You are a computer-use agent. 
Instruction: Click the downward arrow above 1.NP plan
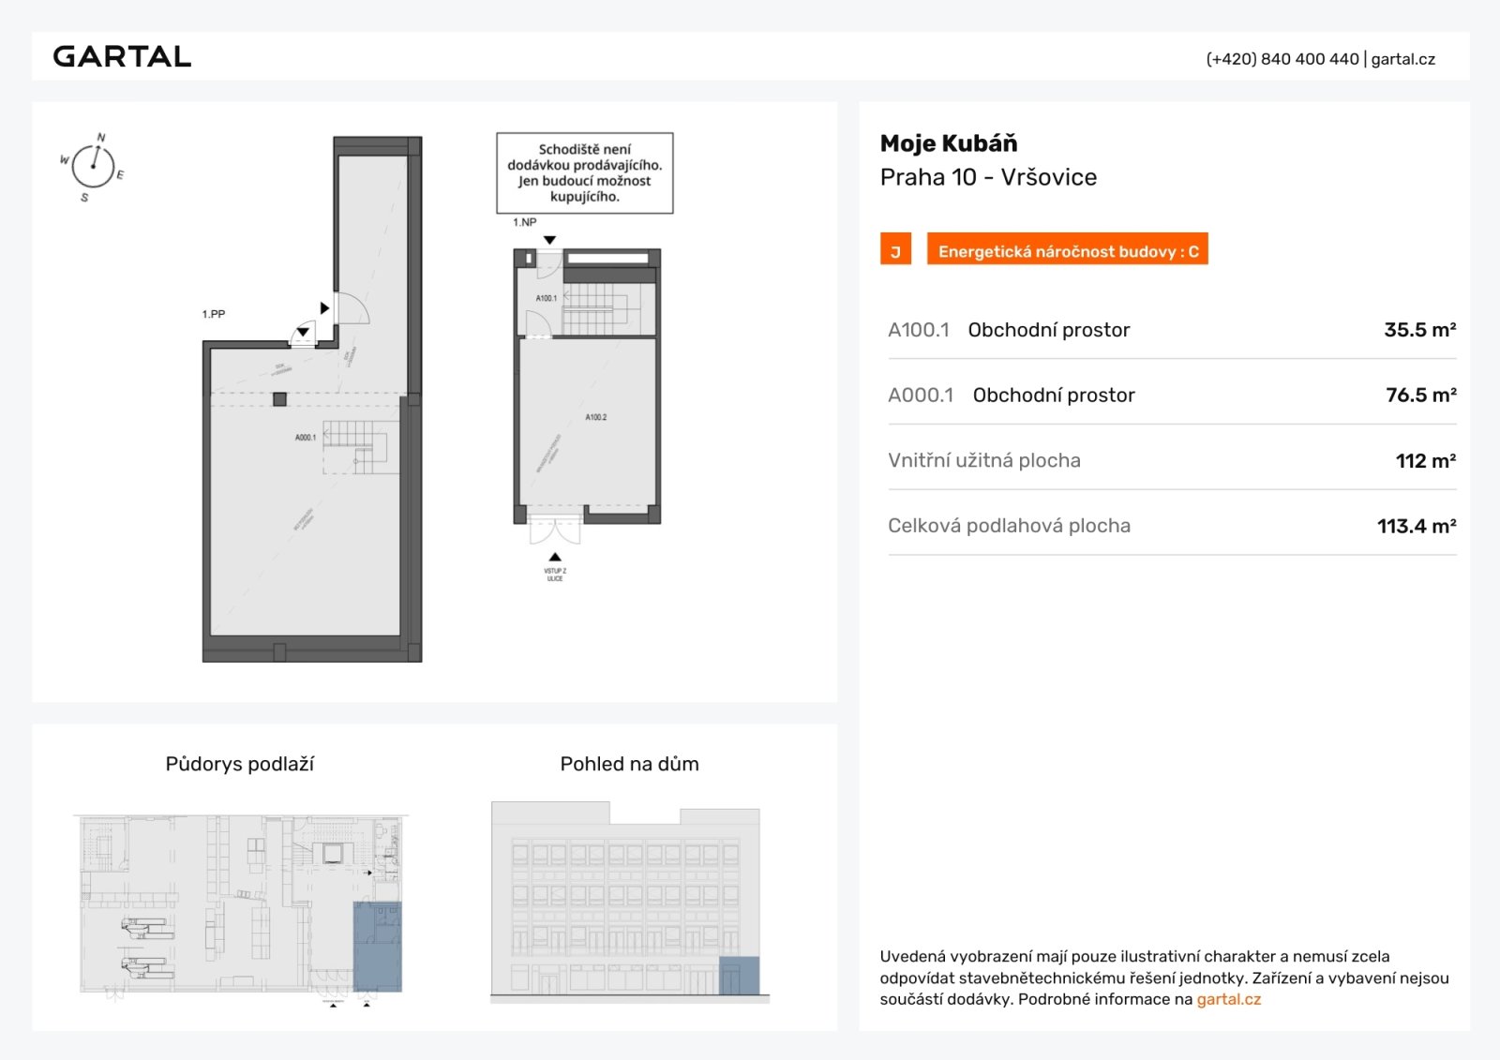pyautogui.click(x=550, y=241)
